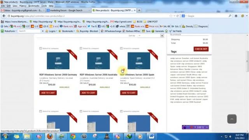Viewport: 249px width, 140px height.
Task: Open Diagnosis tool in SEO toolbar
Action: click(x=201, y=26)
